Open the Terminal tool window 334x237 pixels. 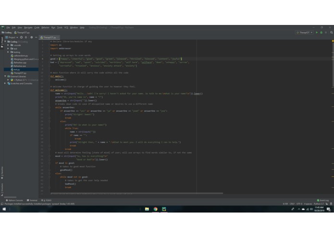click(x=32, y=200)
